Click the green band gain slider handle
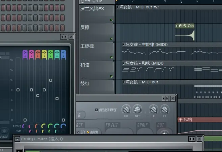222x152 pixels. pos(50,80)
